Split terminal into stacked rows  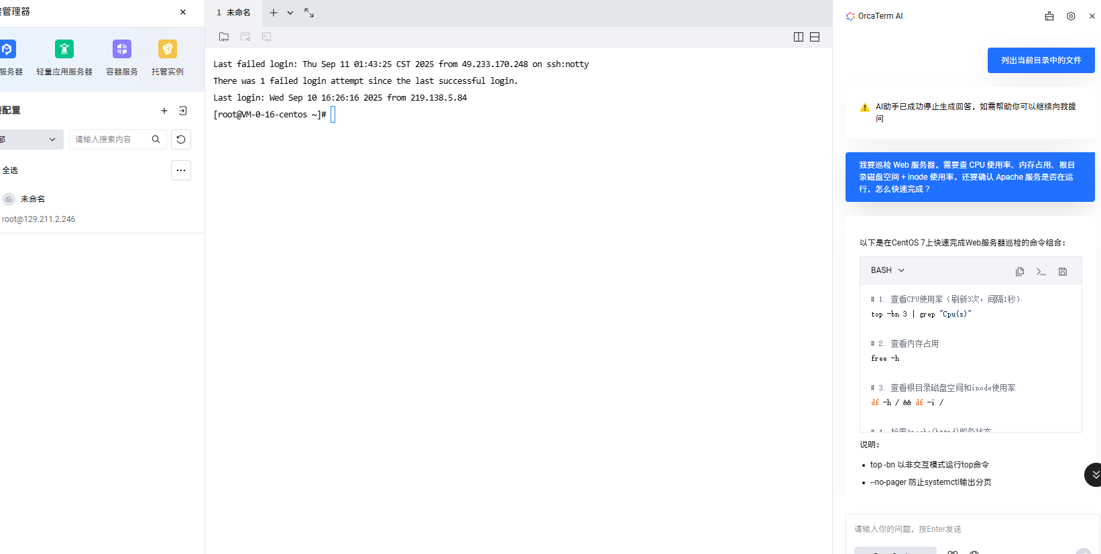[x=815, y=37]
